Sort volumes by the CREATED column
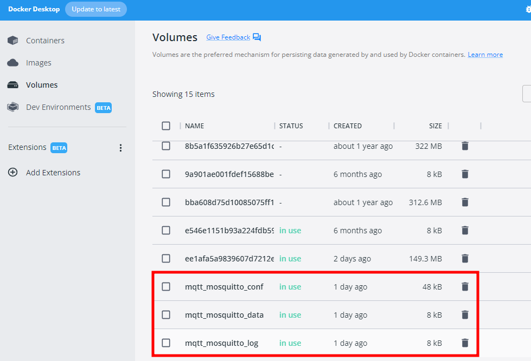Viewport: 531px width, 361px height. 348,126
